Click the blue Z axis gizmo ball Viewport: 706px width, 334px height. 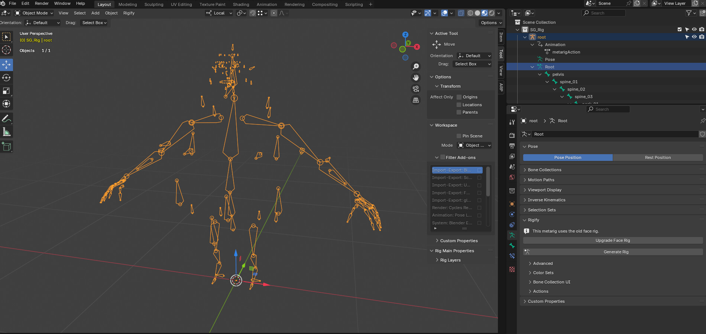[x=405, y=35]
